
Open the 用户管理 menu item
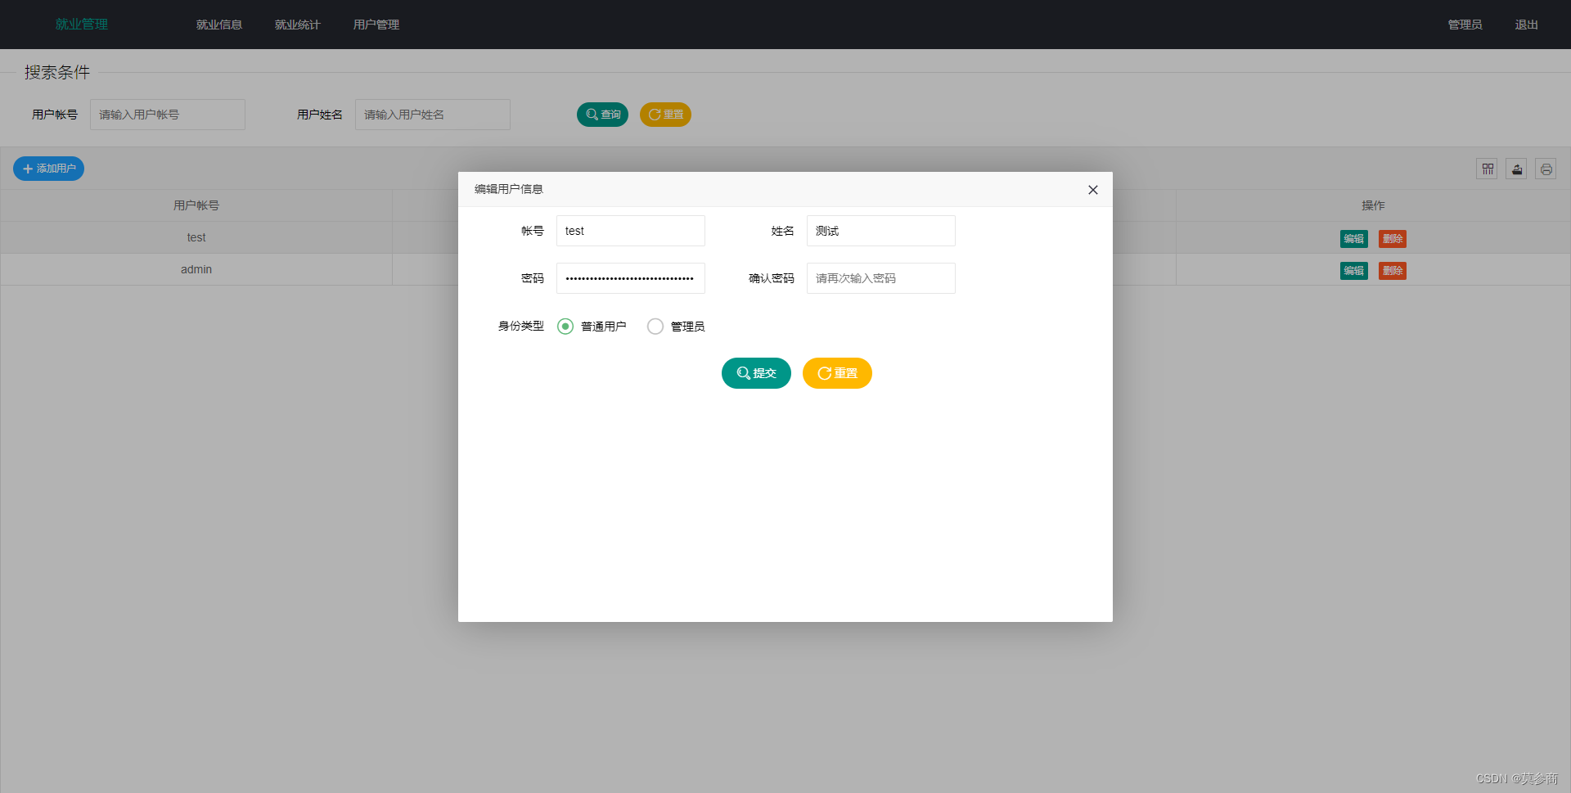coord(376,25)
